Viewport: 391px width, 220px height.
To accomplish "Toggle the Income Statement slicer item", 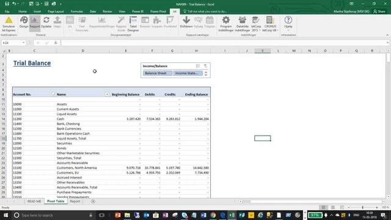I will (x=188, y=73).
